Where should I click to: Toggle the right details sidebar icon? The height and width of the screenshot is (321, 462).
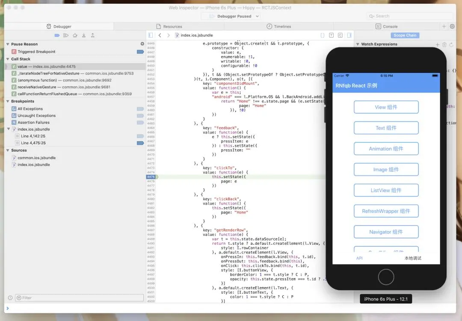point(349,36)
